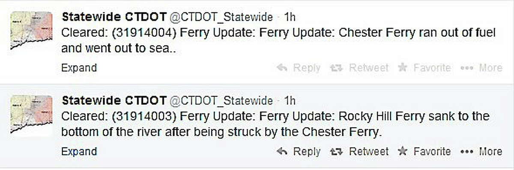Open the More dots on the Rocky Hill Ferry tweet
Viewport: 514px width, 170px height.
(x=467, y=152)
